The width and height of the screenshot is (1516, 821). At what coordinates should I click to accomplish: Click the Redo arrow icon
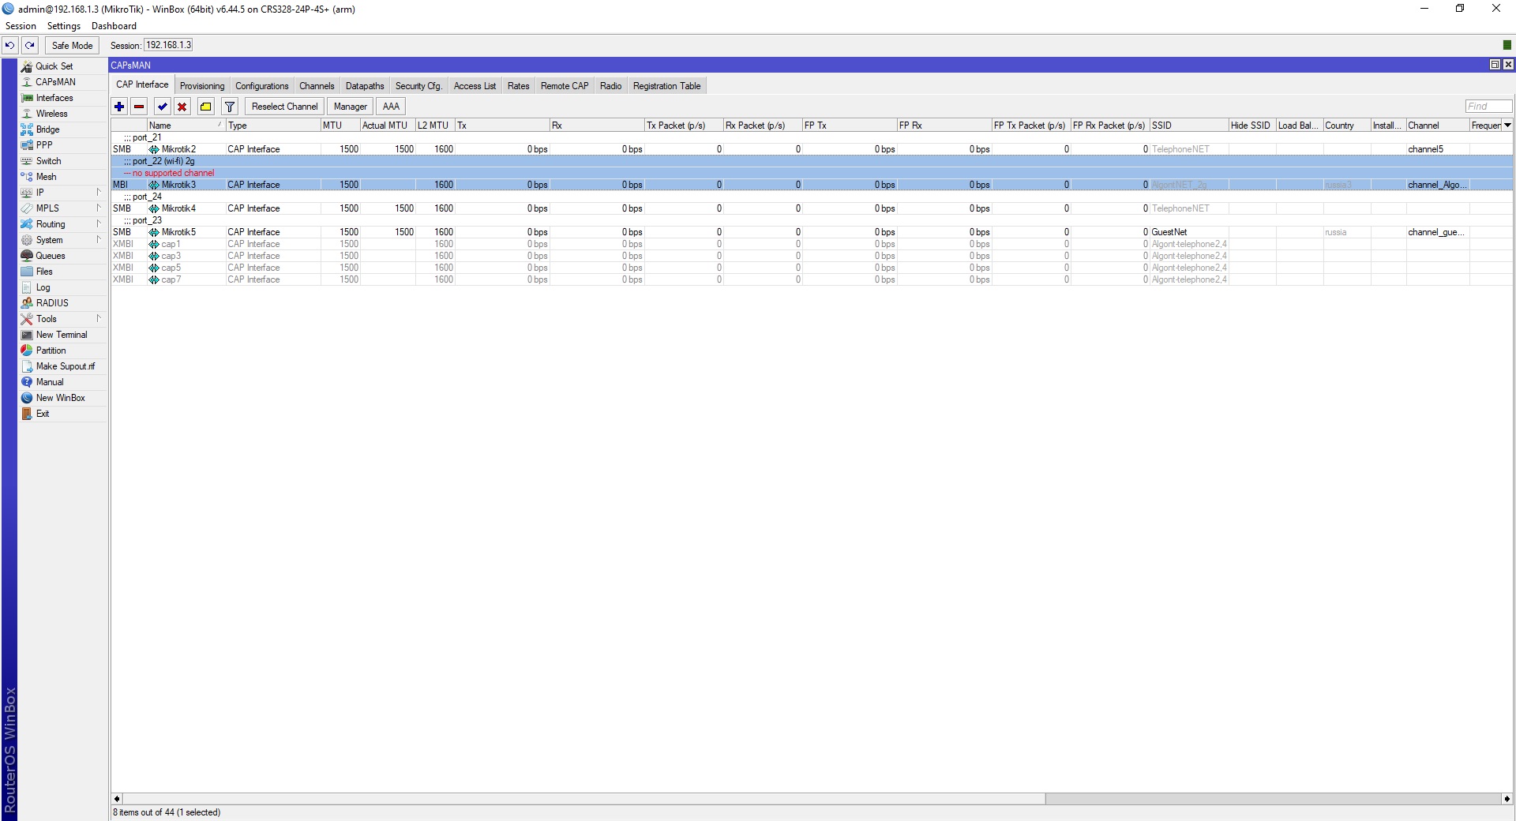coord(30,45)
